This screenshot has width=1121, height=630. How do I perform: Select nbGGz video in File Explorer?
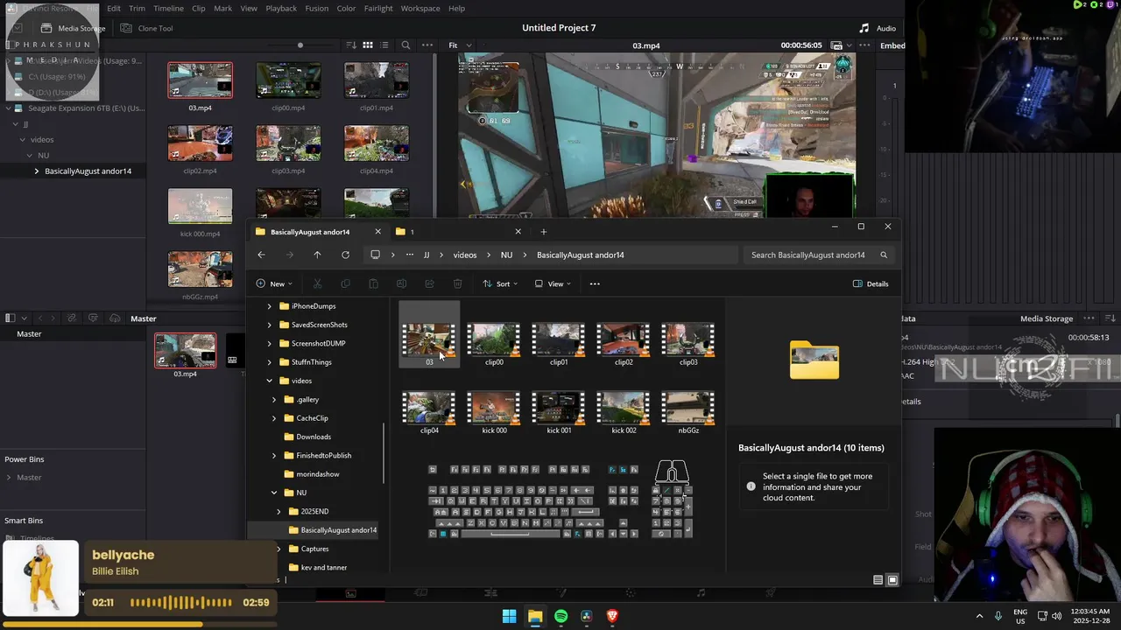(x=688, y=413)
